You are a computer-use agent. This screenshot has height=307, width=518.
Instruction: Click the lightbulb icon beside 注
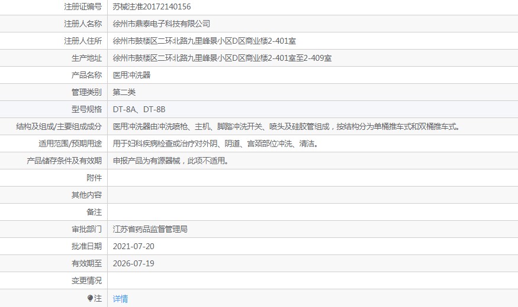90,298
